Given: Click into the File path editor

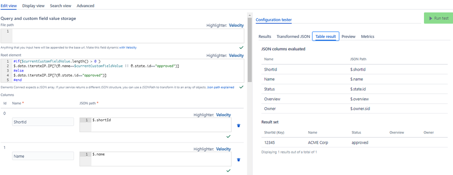Looking at the screenshot, I should click(x=128, y=36).
